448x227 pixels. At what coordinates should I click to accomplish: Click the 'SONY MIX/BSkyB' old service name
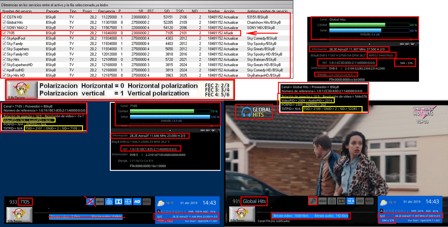point(261,28)
